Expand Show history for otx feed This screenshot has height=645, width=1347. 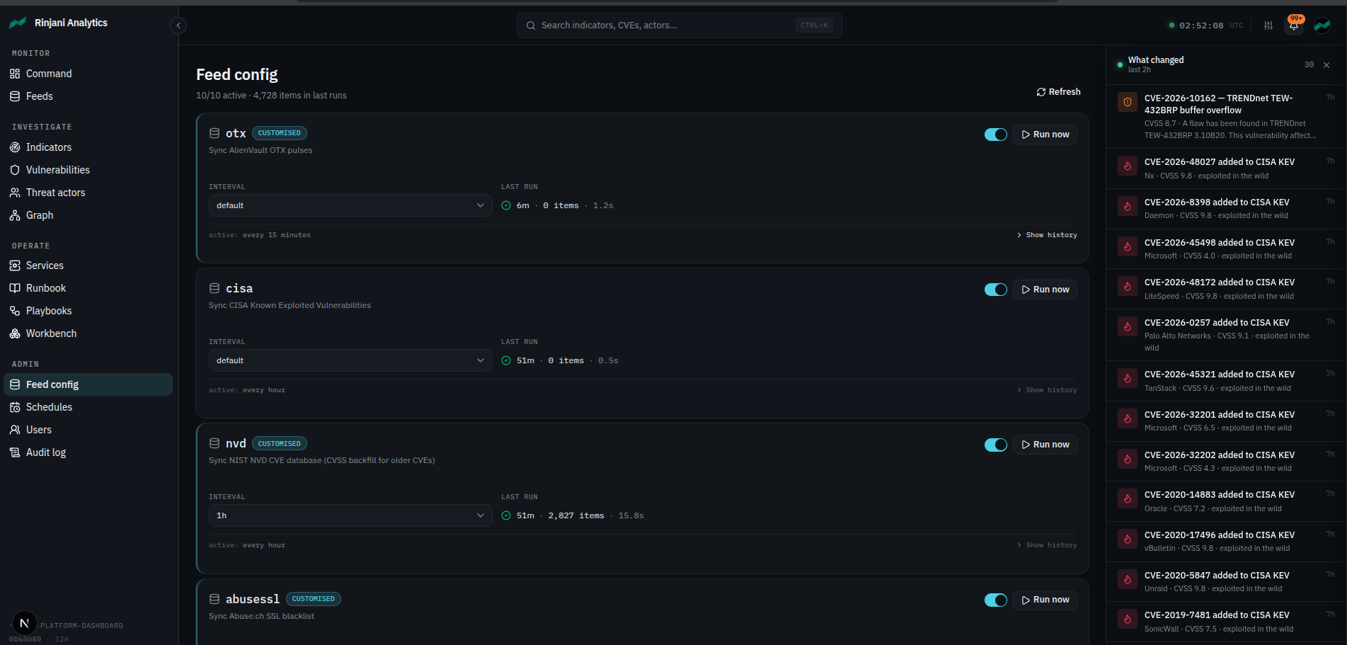pos(1047,235)
